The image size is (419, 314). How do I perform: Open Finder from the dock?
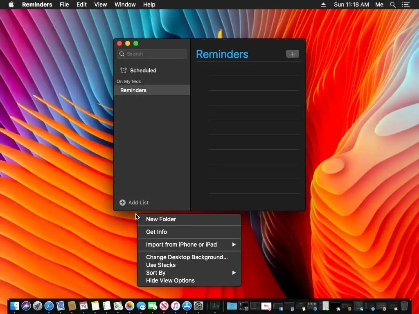point(15,306)
